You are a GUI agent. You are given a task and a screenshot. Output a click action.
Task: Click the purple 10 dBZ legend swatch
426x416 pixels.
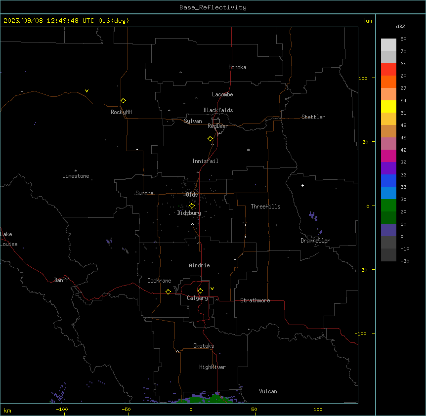click(388, 230)
